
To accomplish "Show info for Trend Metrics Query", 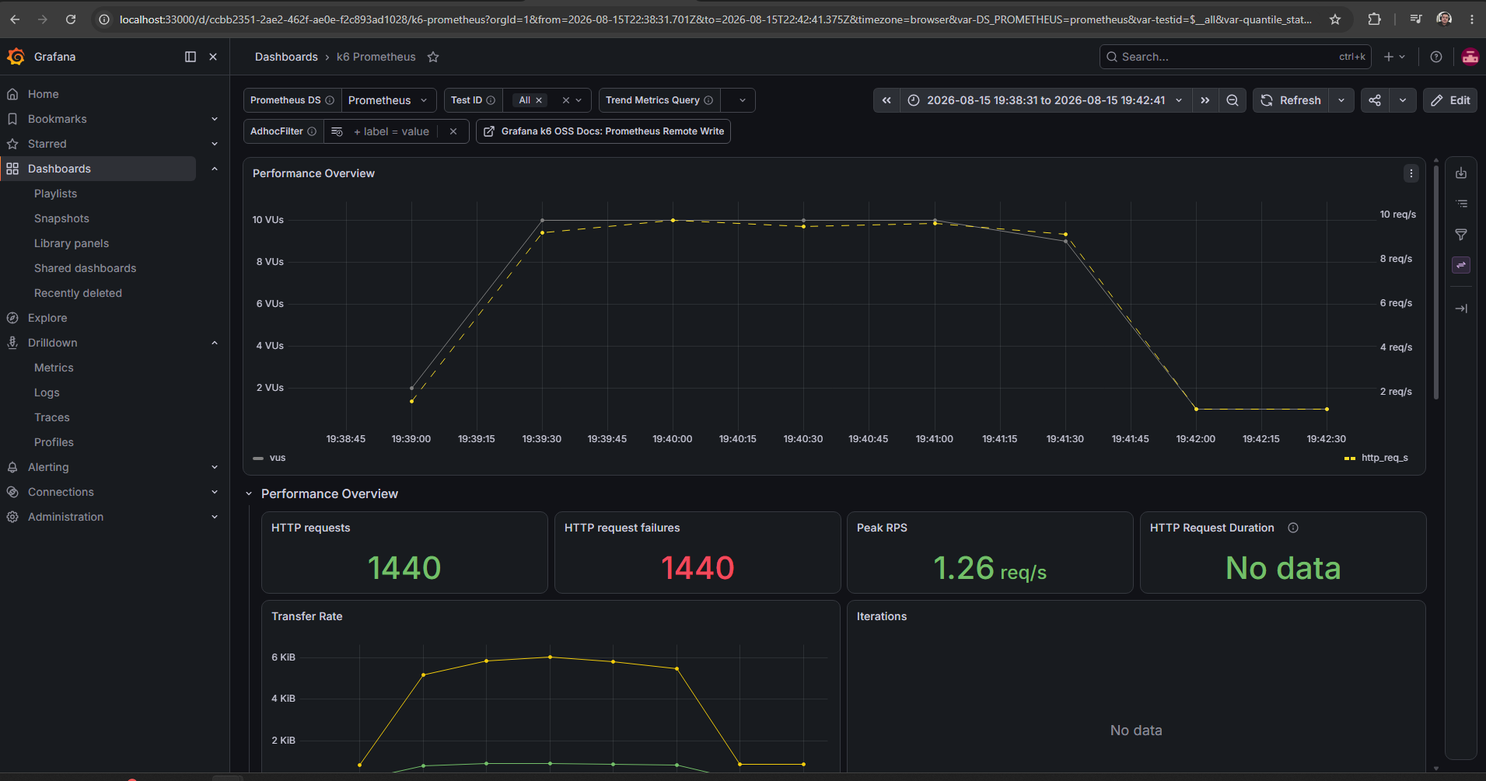I will (708, 100).
